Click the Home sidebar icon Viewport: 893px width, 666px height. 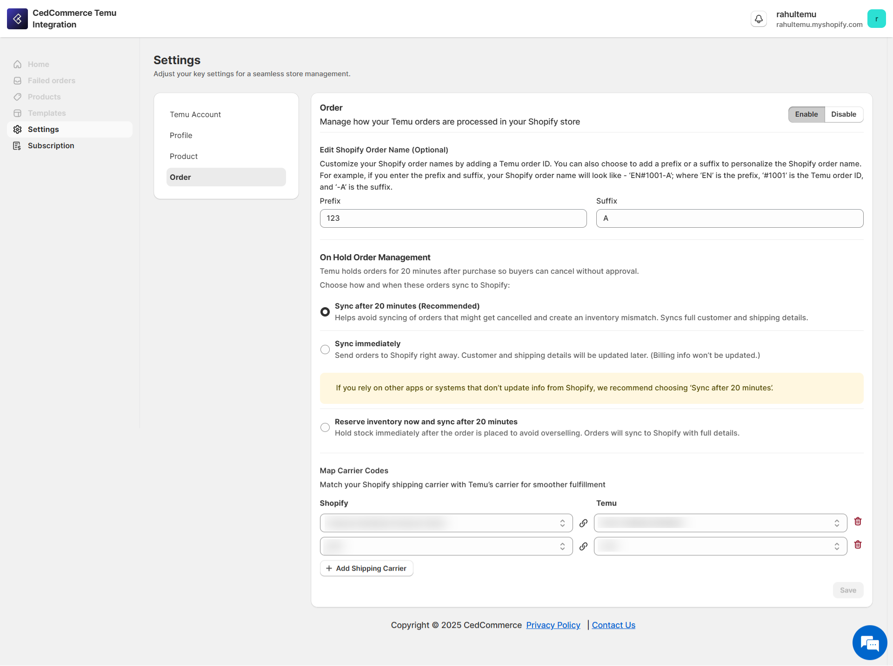coord(18,64)
